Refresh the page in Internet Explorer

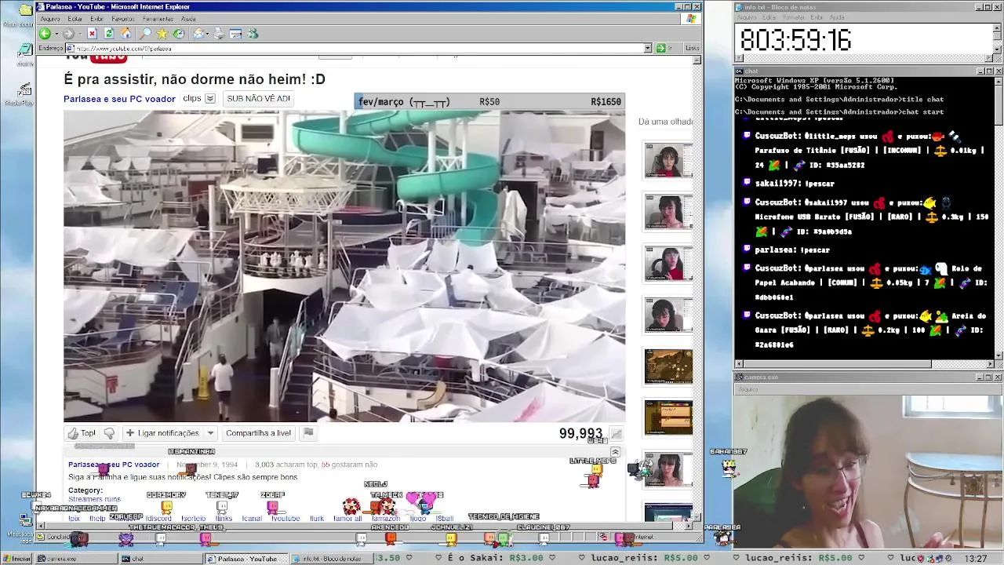[x=109, y=34]
